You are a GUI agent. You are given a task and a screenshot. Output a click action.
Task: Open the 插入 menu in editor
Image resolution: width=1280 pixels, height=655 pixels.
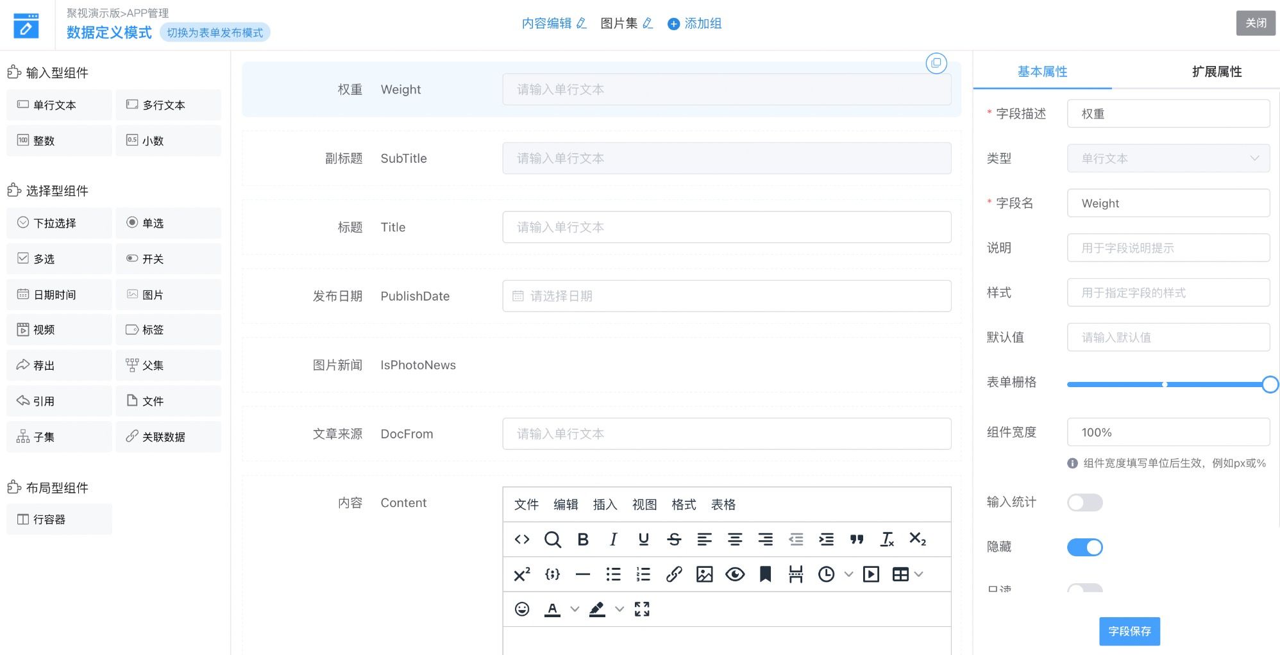(605, 504)
